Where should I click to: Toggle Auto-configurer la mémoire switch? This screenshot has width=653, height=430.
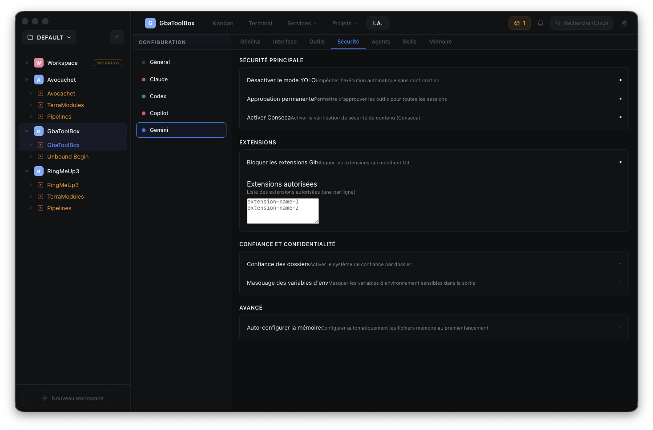(x=620, y=327)
